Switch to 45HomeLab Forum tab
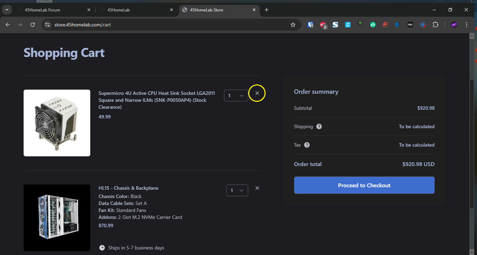Viewport: 477px width, 255px height. (x=54, y=10)
